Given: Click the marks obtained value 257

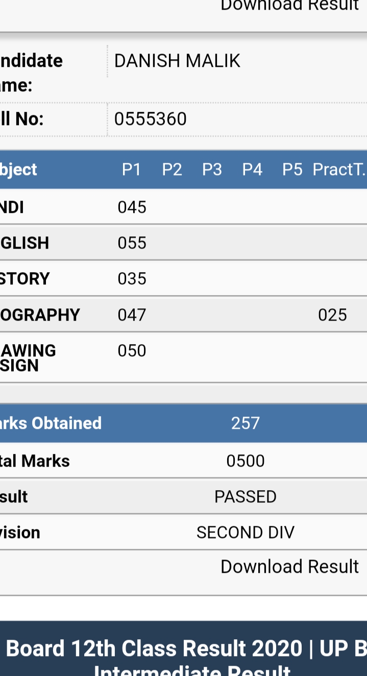Looking at the screenshot, I should point(246,423).
